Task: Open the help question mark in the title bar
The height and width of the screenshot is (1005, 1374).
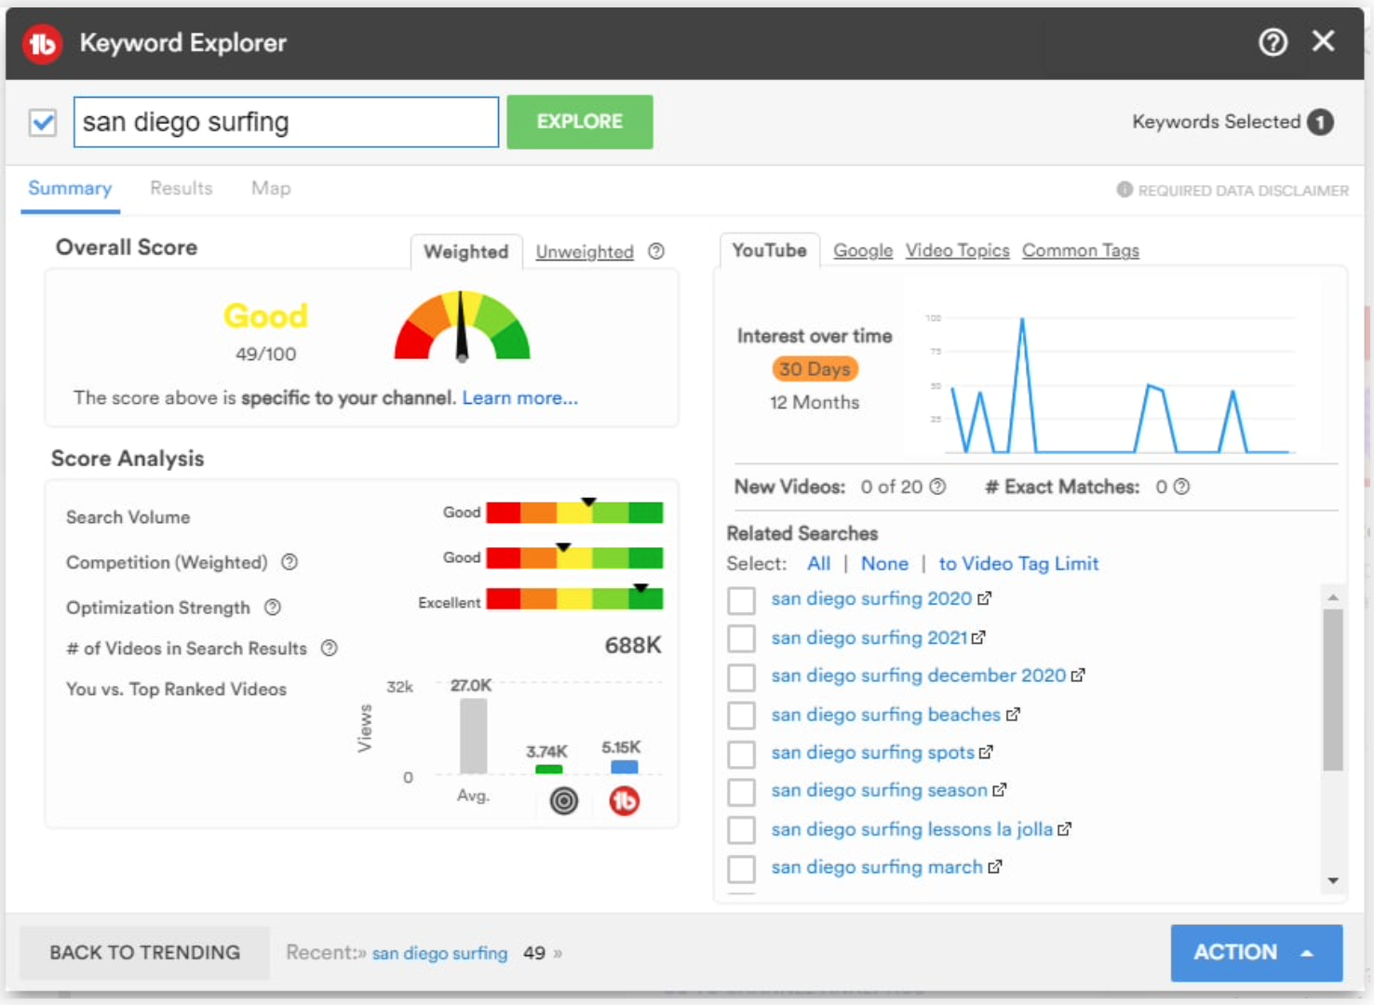Action: pos(1273,42)
